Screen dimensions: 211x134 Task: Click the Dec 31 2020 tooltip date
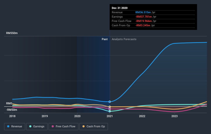(x=120, y=8)
